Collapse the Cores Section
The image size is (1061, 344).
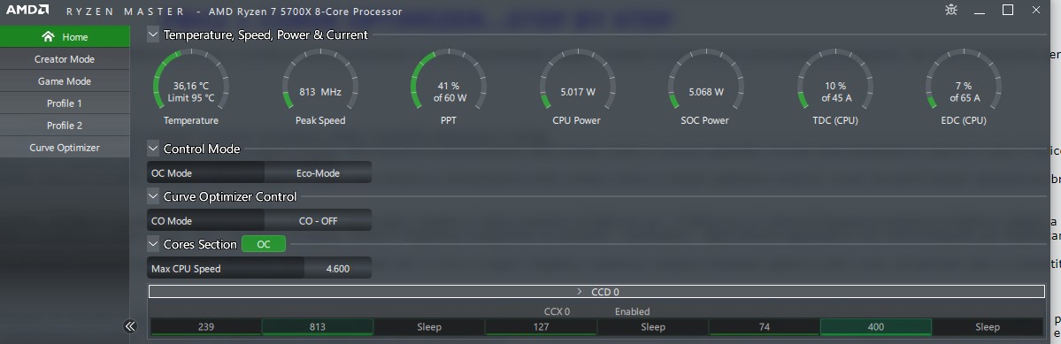pos(153,244)
